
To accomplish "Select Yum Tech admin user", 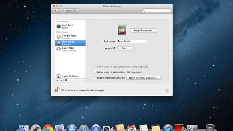I will pyautogui.click(x=70, y=27).
